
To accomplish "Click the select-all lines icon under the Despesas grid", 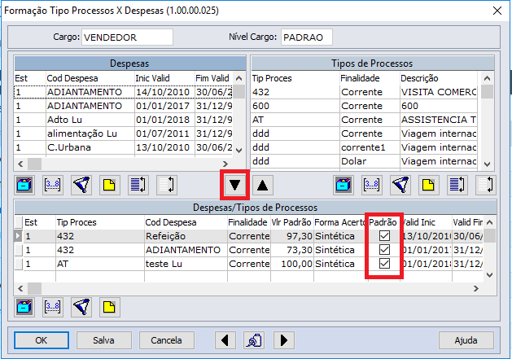I will (138, 186).
